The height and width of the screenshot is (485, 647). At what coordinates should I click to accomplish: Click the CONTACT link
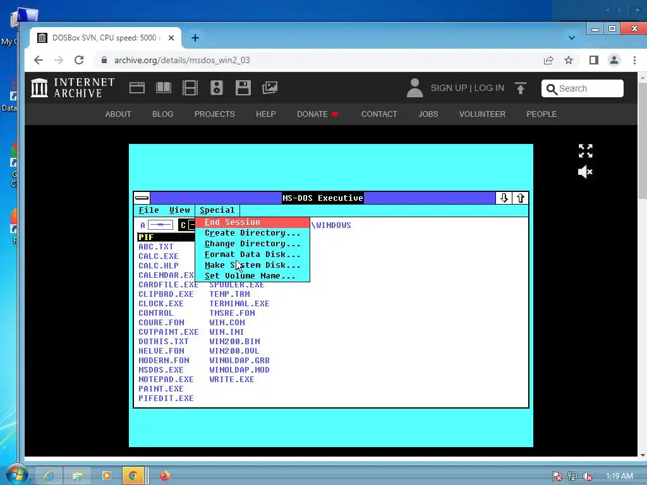(379, 114)
